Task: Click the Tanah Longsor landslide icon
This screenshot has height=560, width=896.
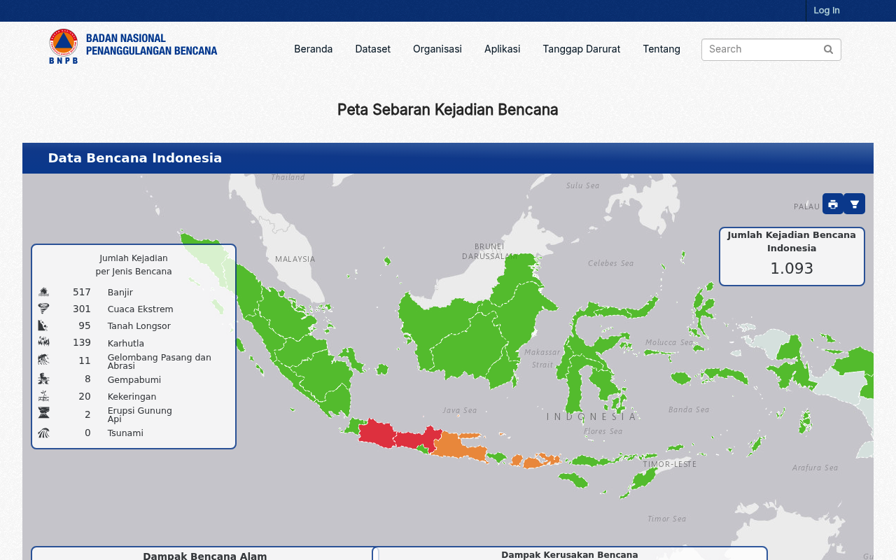Action: click(43, 325)
